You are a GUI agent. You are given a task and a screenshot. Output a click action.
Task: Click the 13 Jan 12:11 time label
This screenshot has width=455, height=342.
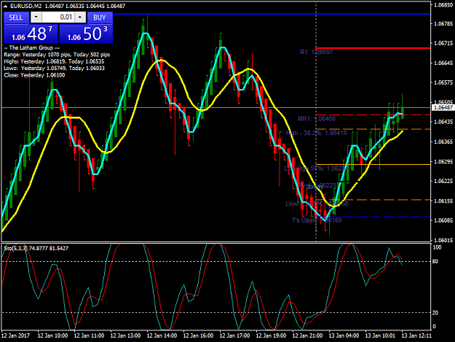(416, 335)
